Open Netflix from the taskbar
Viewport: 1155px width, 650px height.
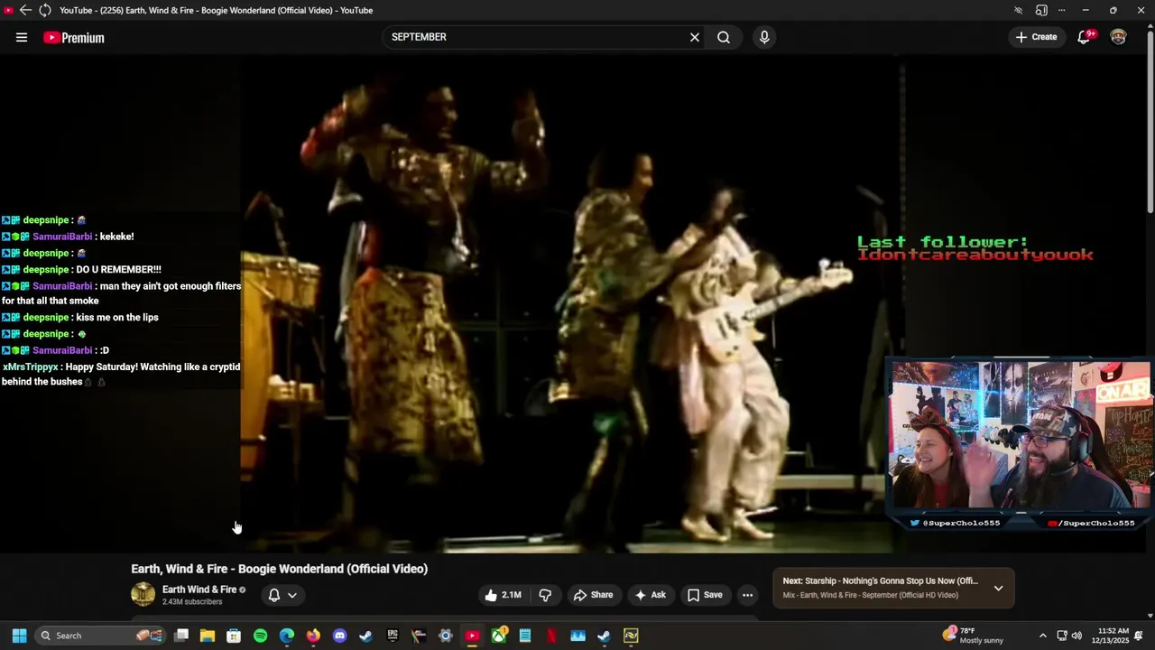point(551,636)
